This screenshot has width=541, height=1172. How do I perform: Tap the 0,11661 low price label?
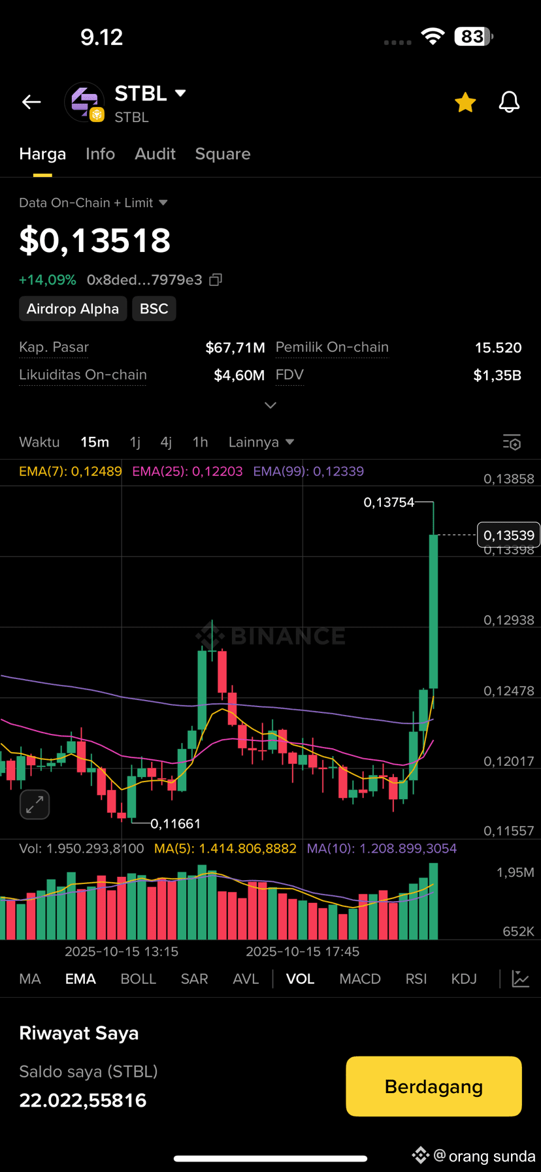pos(176,824)
